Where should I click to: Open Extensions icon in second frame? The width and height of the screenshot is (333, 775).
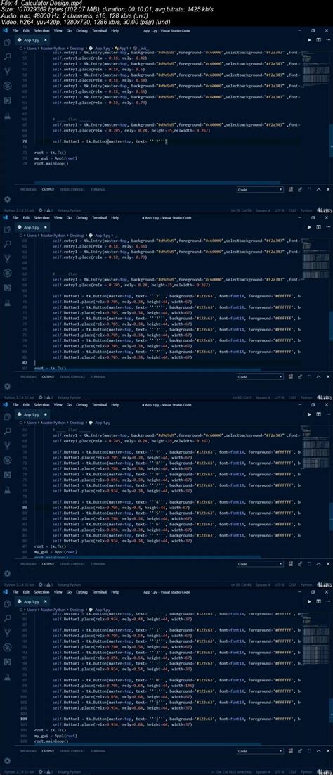[8, 288]
